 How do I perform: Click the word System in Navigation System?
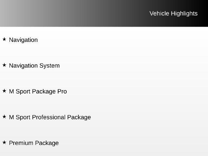pyautogui.click(x=50, y=66)
